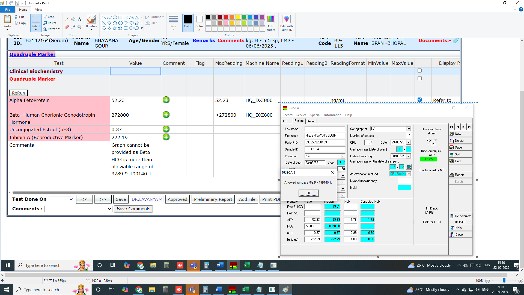The image size is (524, 295).
Task: Open Edit colors palette
Action: point(271,23)
